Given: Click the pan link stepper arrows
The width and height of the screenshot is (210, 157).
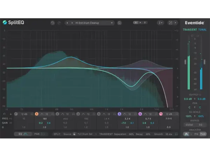Looking at the screenshot, I should pyautogui.click(x=195, y=107).
